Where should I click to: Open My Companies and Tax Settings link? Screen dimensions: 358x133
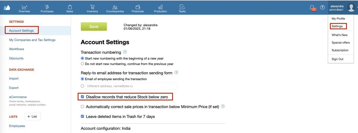[32, 40]
